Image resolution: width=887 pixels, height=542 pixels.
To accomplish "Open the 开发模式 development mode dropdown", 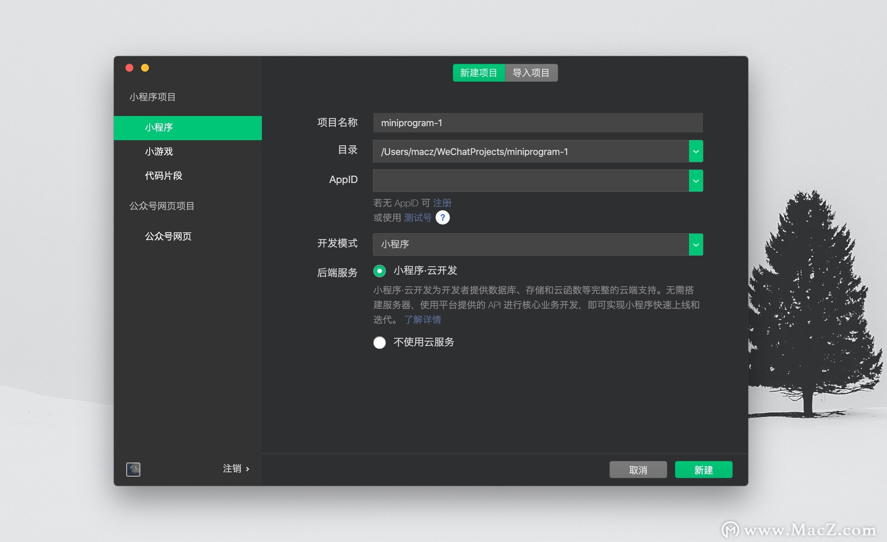I will [x=695, y=244].
